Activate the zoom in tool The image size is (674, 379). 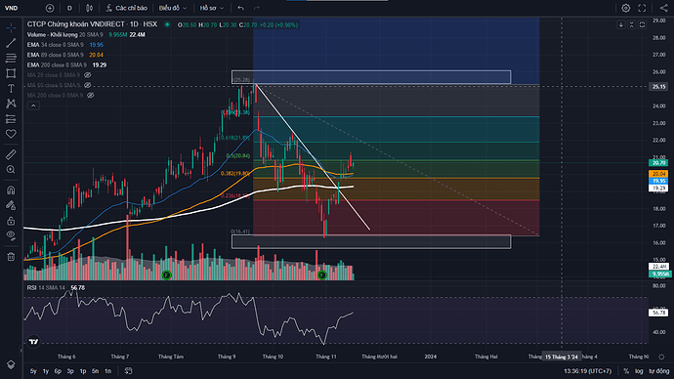coord(11,170)
